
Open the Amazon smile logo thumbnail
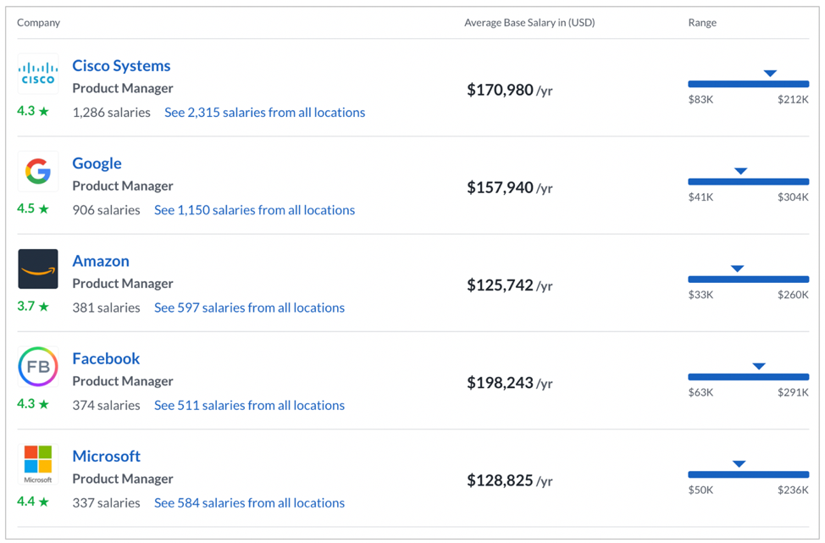[x=38, y=269]
